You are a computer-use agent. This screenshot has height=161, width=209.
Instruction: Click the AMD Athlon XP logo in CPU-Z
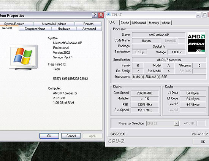click(196, 43)
